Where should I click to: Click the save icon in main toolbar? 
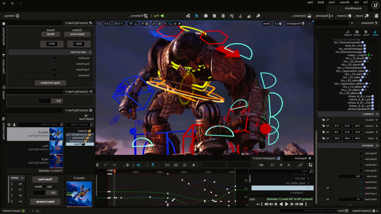click(x=376, y=16)
